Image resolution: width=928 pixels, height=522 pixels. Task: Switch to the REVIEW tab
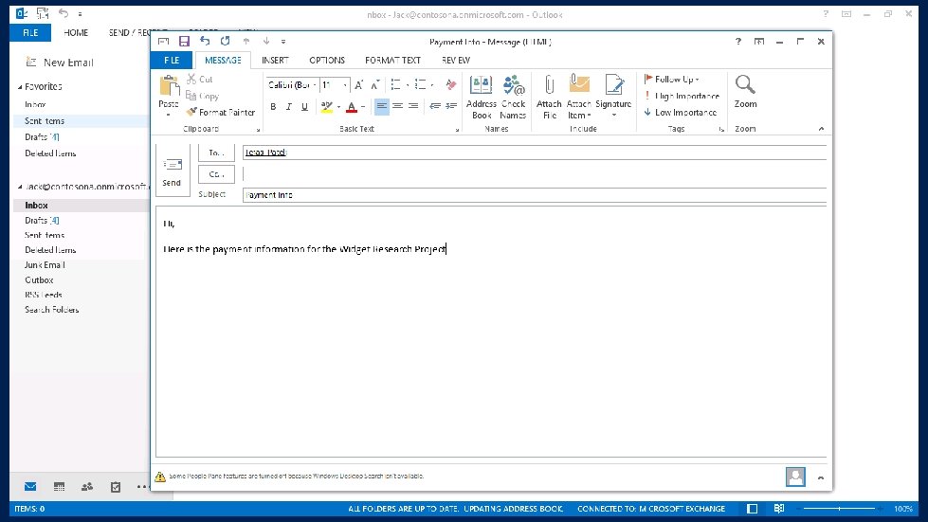click(456, 61)
